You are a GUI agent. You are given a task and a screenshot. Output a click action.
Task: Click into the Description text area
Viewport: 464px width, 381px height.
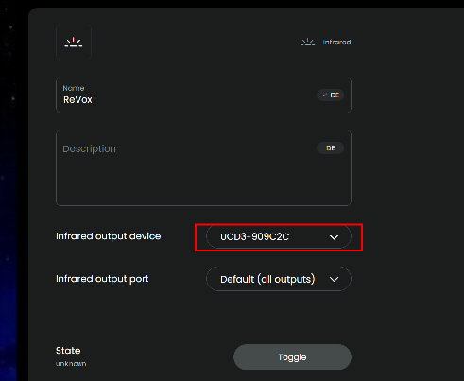(203, 168)
